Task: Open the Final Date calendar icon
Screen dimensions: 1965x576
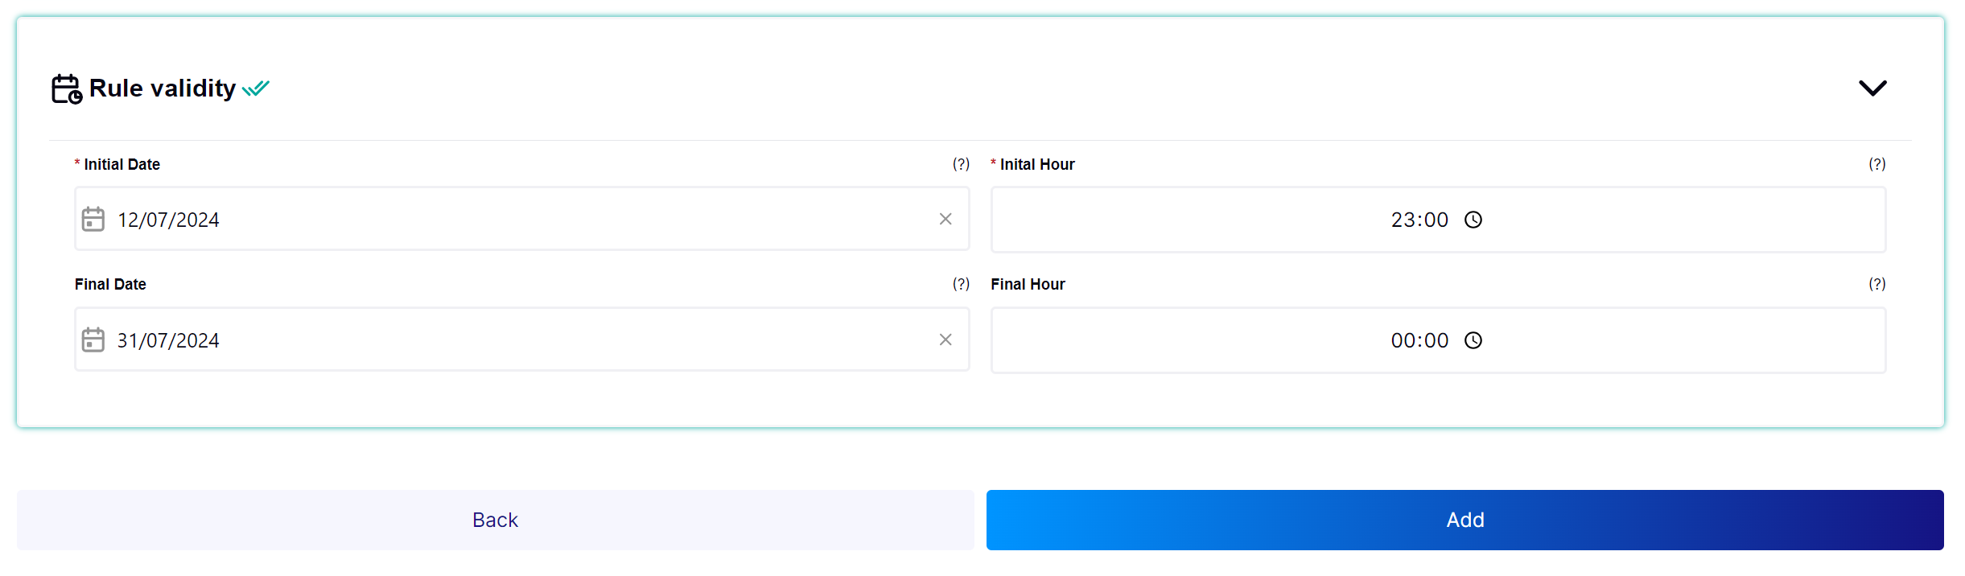Action: point(93,339)
